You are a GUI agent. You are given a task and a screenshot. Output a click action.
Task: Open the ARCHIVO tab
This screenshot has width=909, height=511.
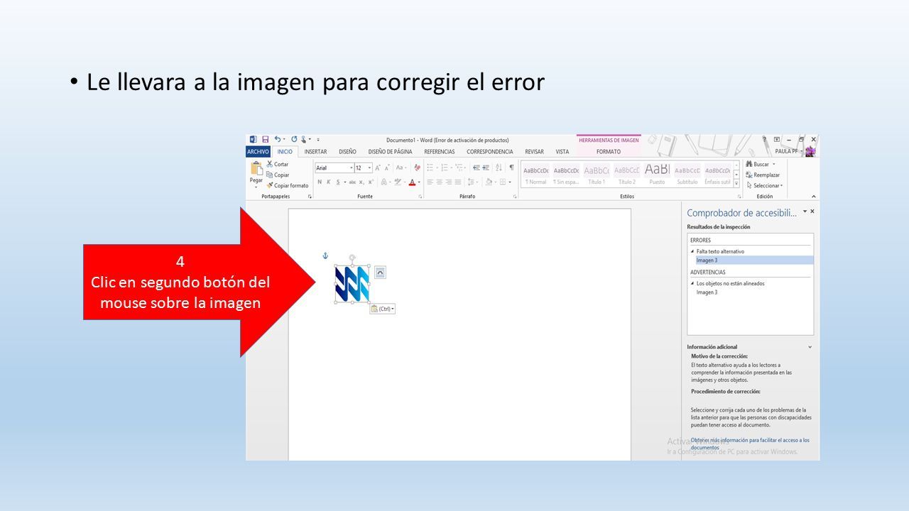pos(258,152)
